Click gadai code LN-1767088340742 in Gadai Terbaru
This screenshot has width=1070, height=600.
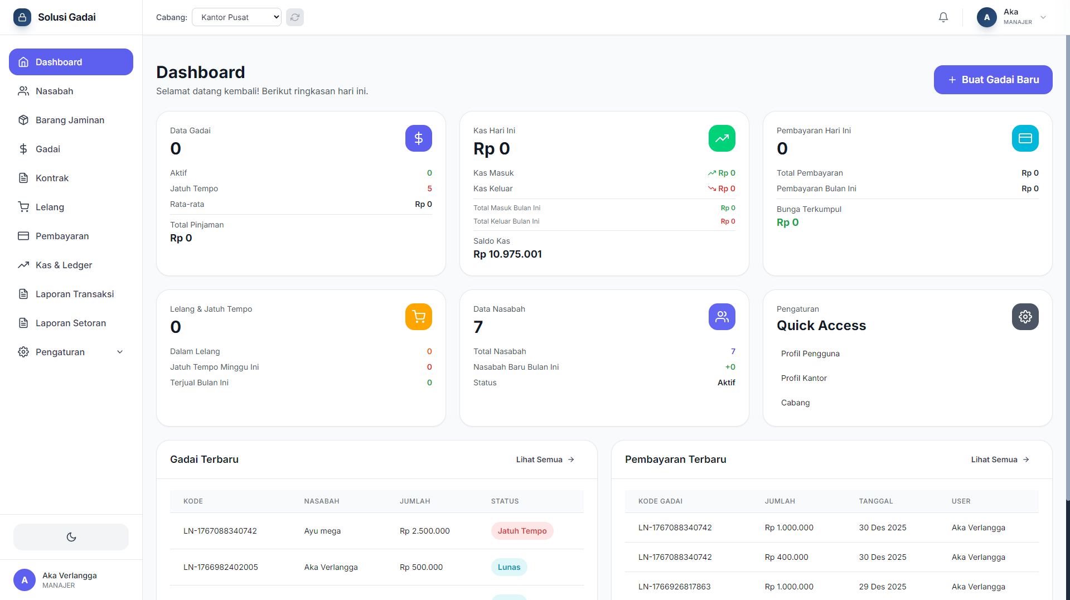220,531
